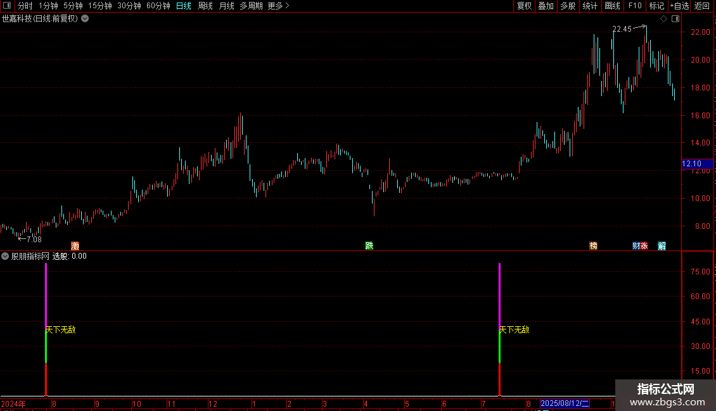Click the second 天下无敌 signal label
This screenshot has height=411, width=716.
(x=514, y=329)
